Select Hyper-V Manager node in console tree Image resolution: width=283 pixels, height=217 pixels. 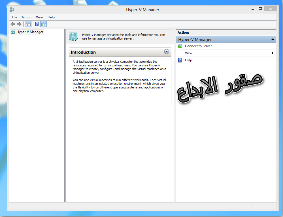pos(30,32)
